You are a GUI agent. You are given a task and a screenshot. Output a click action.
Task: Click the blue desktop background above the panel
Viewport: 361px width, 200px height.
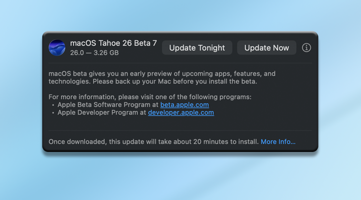tap(180, 15)
